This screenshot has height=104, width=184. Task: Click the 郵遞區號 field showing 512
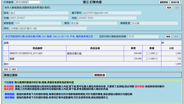tap(38, 23)
